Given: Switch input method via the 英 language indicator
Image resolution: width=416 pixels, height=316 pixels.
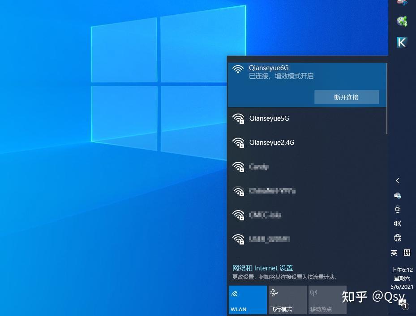Looking at the screenshot, I should point(394,253).
